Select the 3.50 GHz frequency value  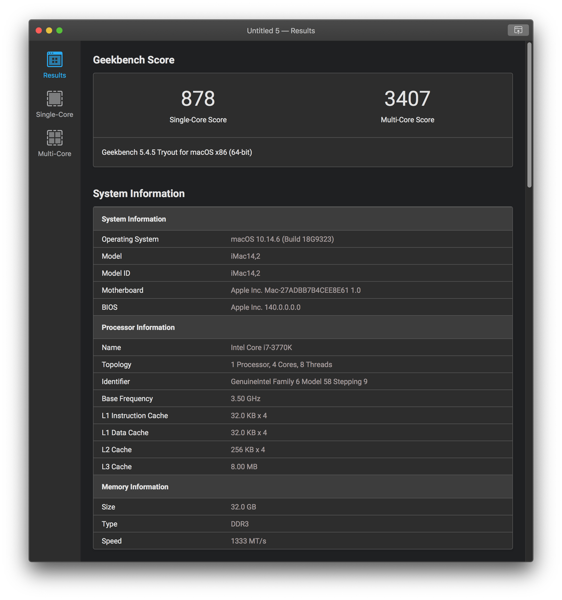click(x=246, y=398)
